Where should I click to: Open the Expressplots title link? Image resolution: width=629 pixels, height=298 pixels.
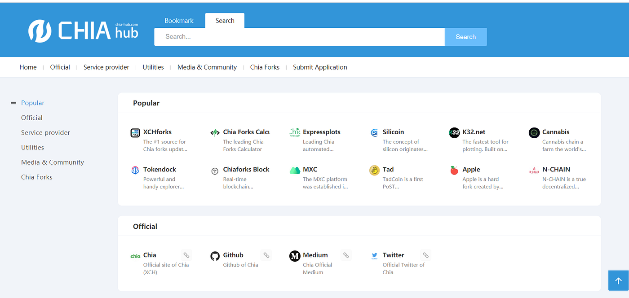pos(322,132)
